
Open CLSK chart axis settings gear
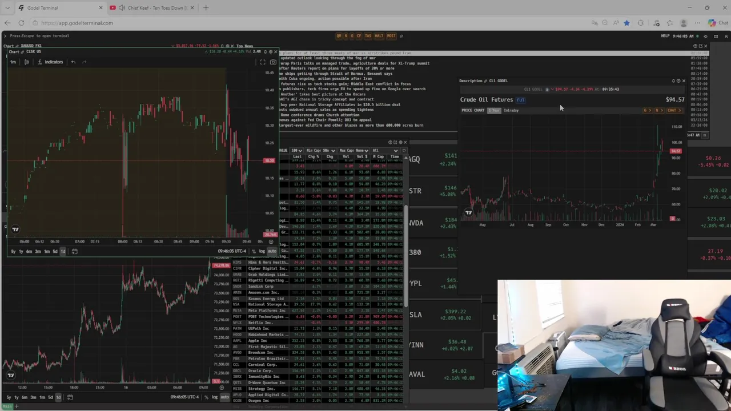click(271, 241)
